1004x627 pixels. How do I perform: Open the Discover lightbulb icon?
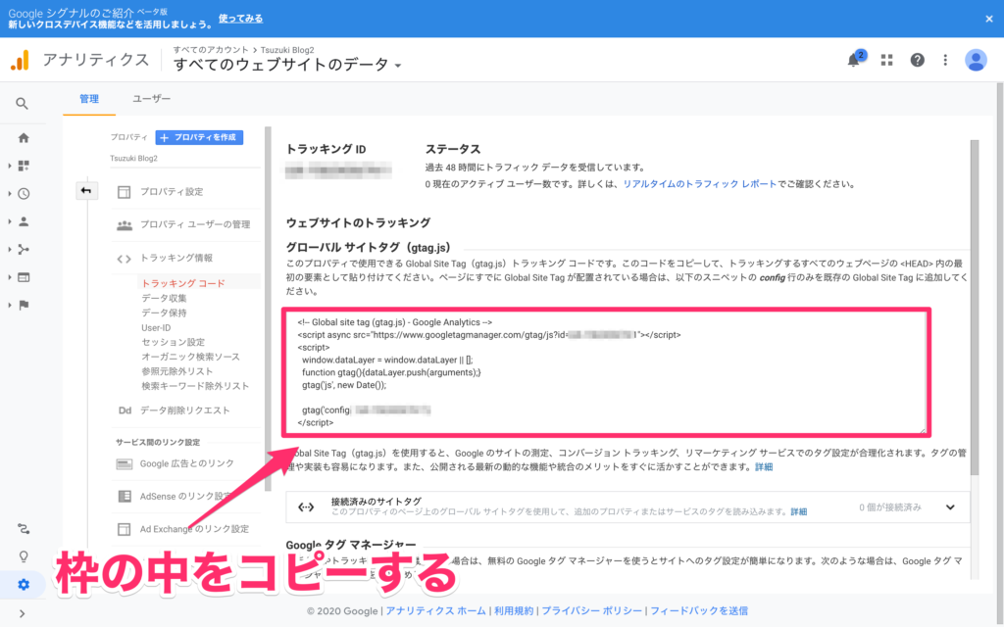(x=24, y=556)
